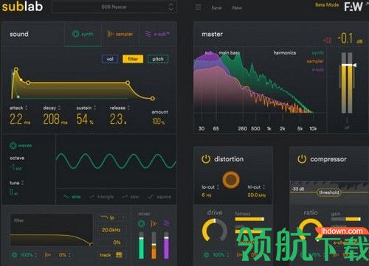Adjust the hi-cut stepper arrows

263,187
